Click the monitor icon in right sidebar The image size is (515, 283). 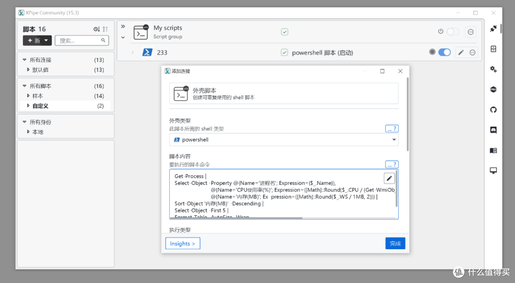point(494,171)
